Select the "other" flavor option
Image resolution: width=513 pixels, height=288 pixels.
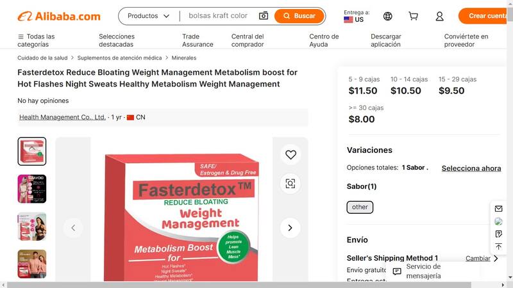pyautogui.click(x=360, y=207)
